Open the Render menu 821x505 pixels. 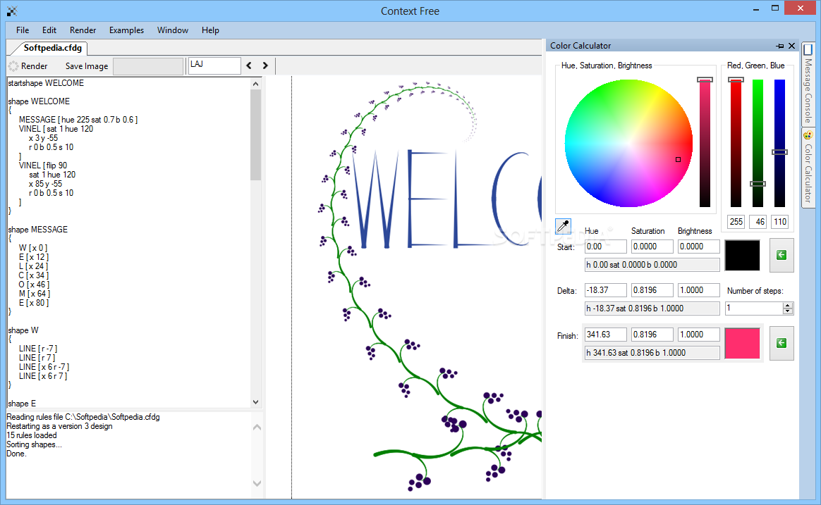[x=83, y=30]
